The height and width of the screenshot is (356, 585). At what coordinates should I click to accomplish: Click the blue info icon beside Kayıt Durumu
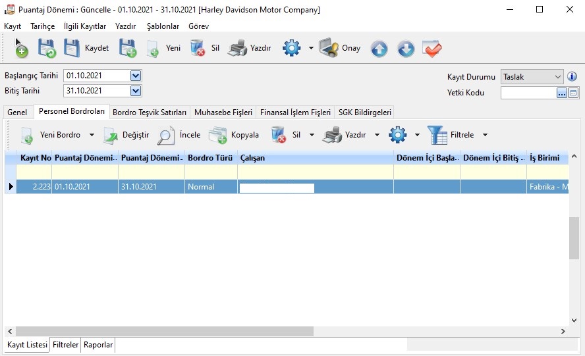coord(572,76)
